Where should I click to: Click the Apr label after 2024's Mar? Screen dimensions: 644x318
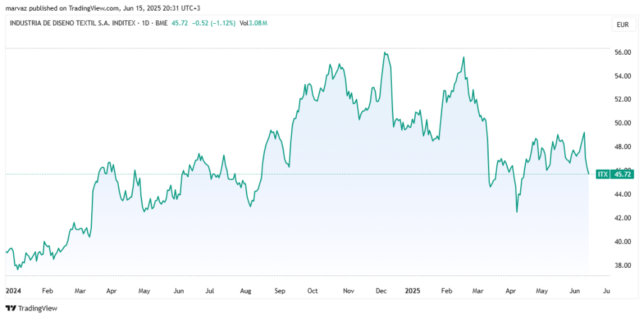point(111,291)
